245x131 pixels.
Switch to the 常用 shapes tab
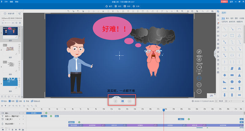[223, 18]
